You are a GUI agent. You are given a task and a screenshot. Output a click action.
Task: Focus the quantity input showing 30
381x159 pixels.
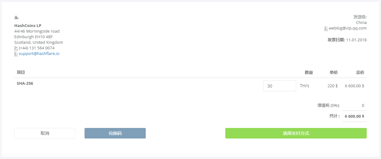point(280,86)
